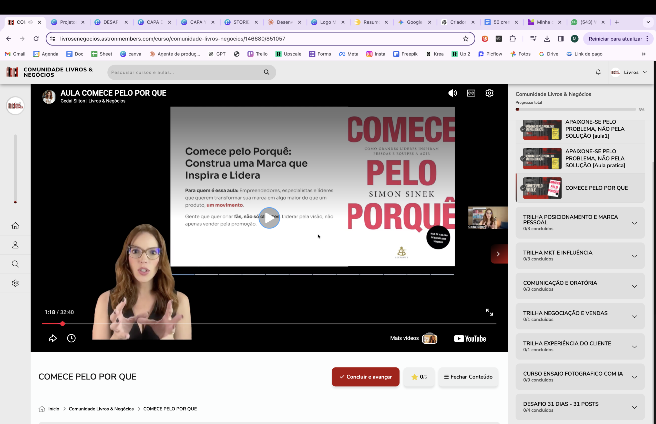Open the Freepik bookmark

[x=405, y=54]
